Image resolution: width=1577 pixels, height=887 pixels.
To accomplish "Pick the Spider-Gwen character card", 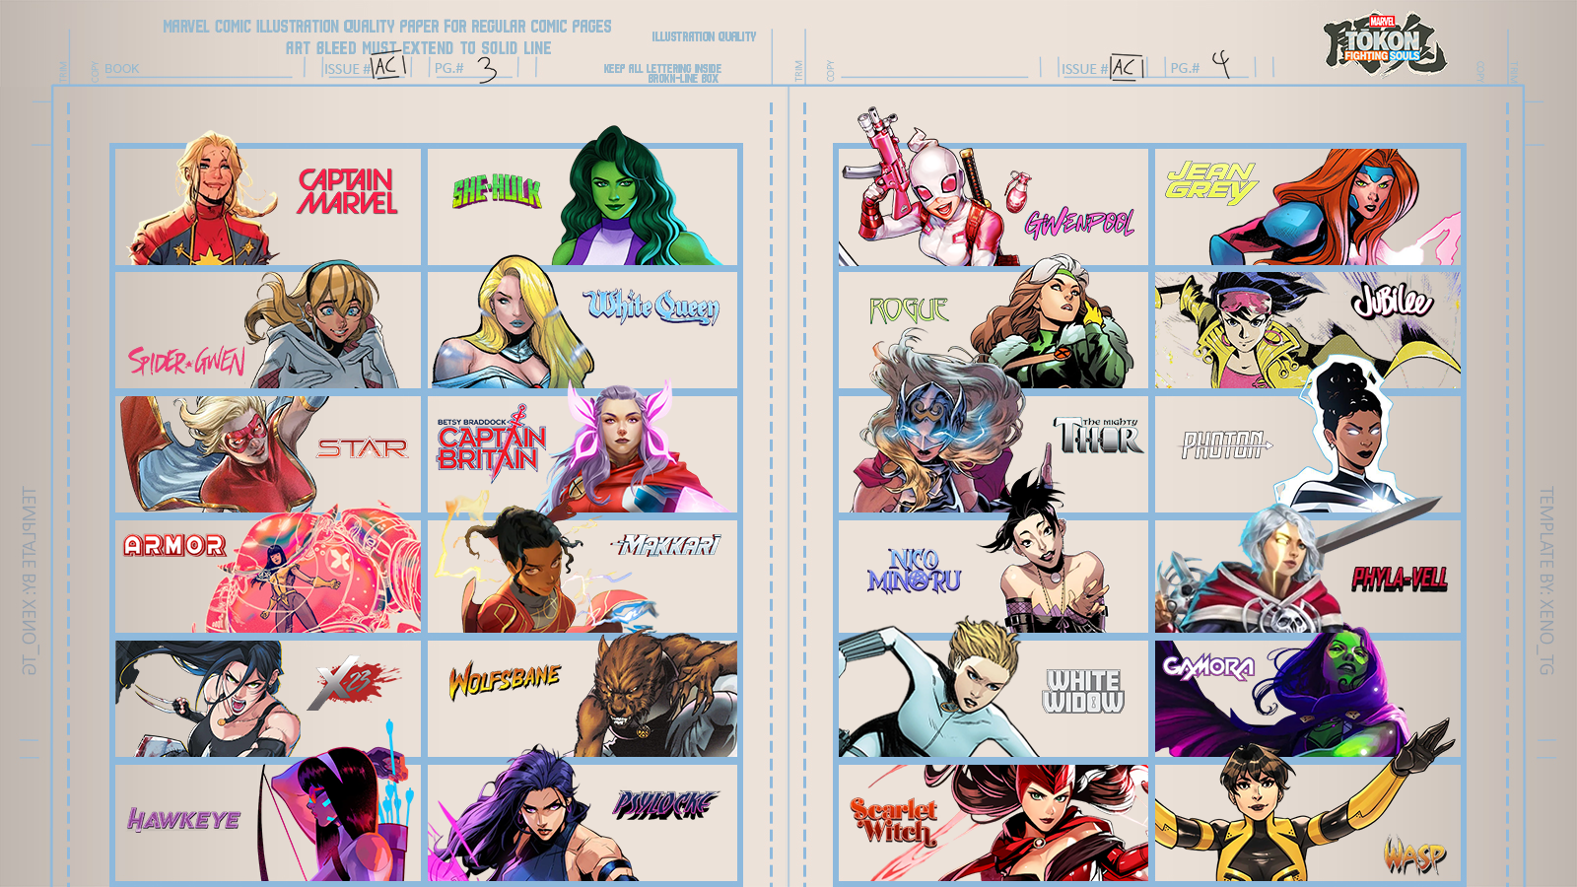I will [x=268, y=330].
